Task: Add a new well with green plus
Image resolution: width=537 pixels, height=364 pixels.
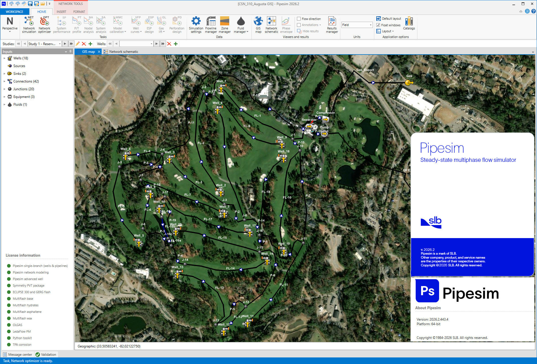Action: pos(176,44)
